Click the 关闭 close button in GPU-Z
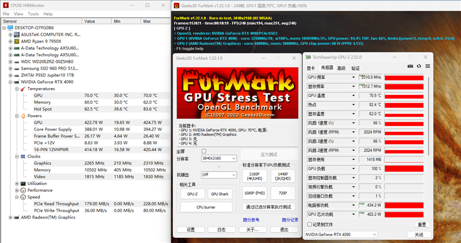Screen dimensions: 461x243 pyautogui.click(x=420, y=234)
